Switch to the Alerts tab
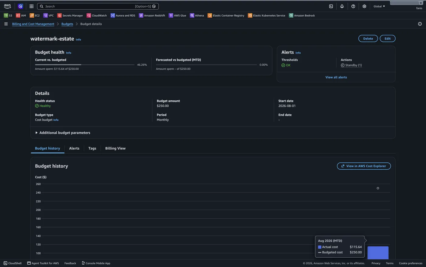 click(74, 148)
